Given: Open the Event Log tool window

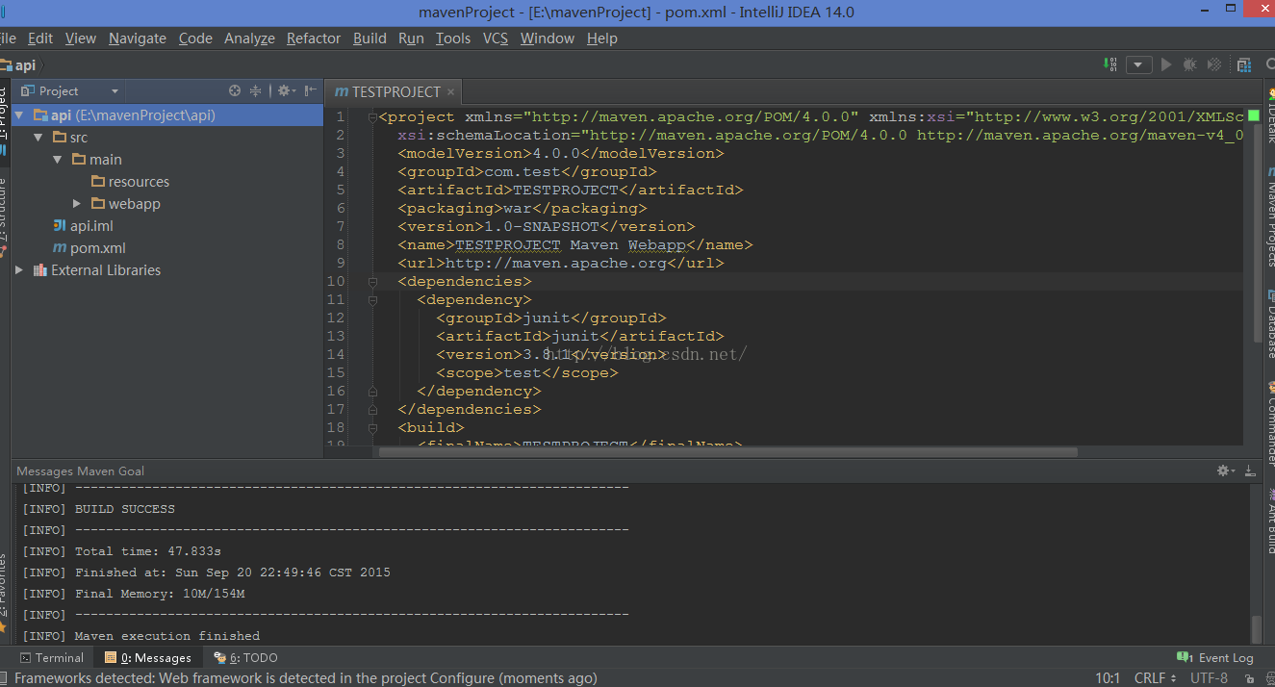Looking at the screenshot, I should [1215, 657].
